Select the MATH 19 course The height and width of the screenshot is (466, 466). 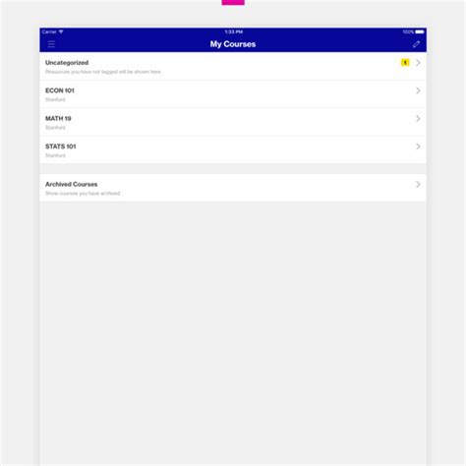tap(233, 122)
